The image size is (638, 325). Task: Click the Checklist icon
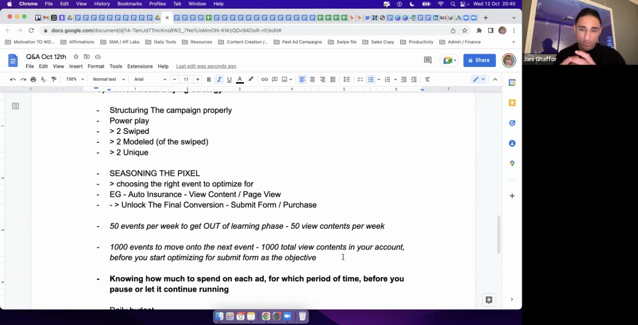[x=360, y=79]
